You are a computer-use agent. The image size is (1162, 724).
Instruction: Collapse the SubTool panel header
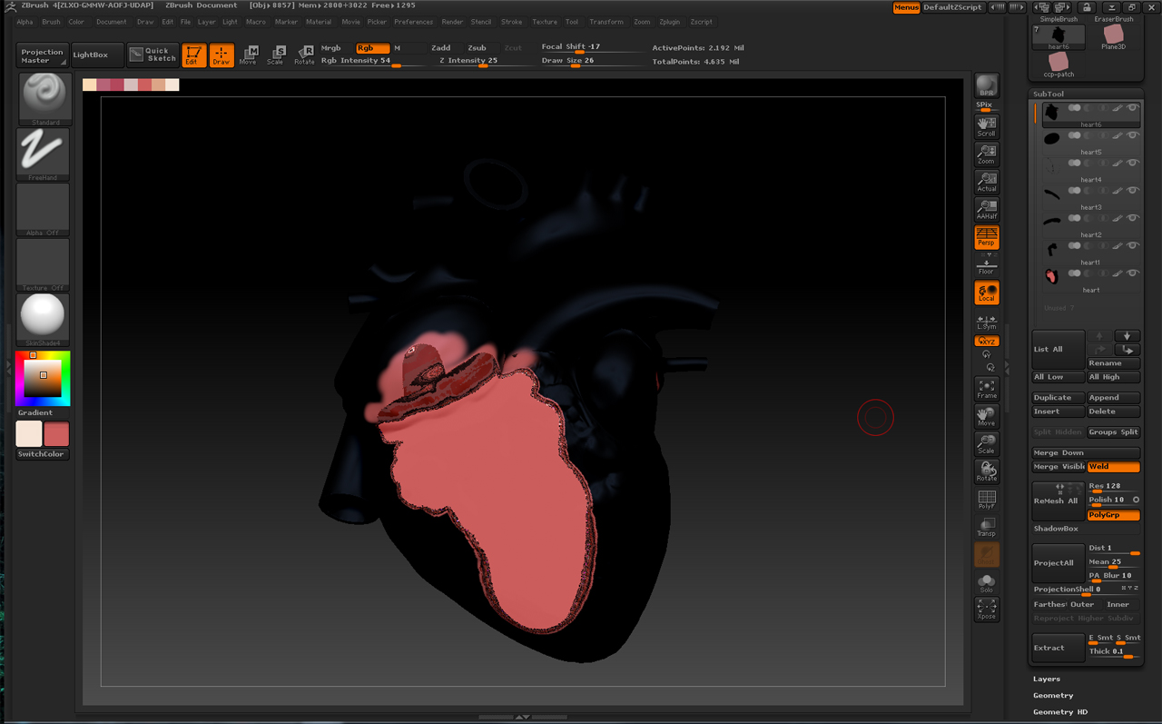point(1048,94)
